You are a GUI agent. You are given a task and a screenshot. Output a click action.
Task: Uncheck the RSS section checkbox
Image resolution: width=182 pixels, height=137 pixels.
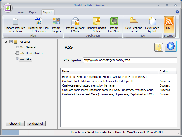17,58
